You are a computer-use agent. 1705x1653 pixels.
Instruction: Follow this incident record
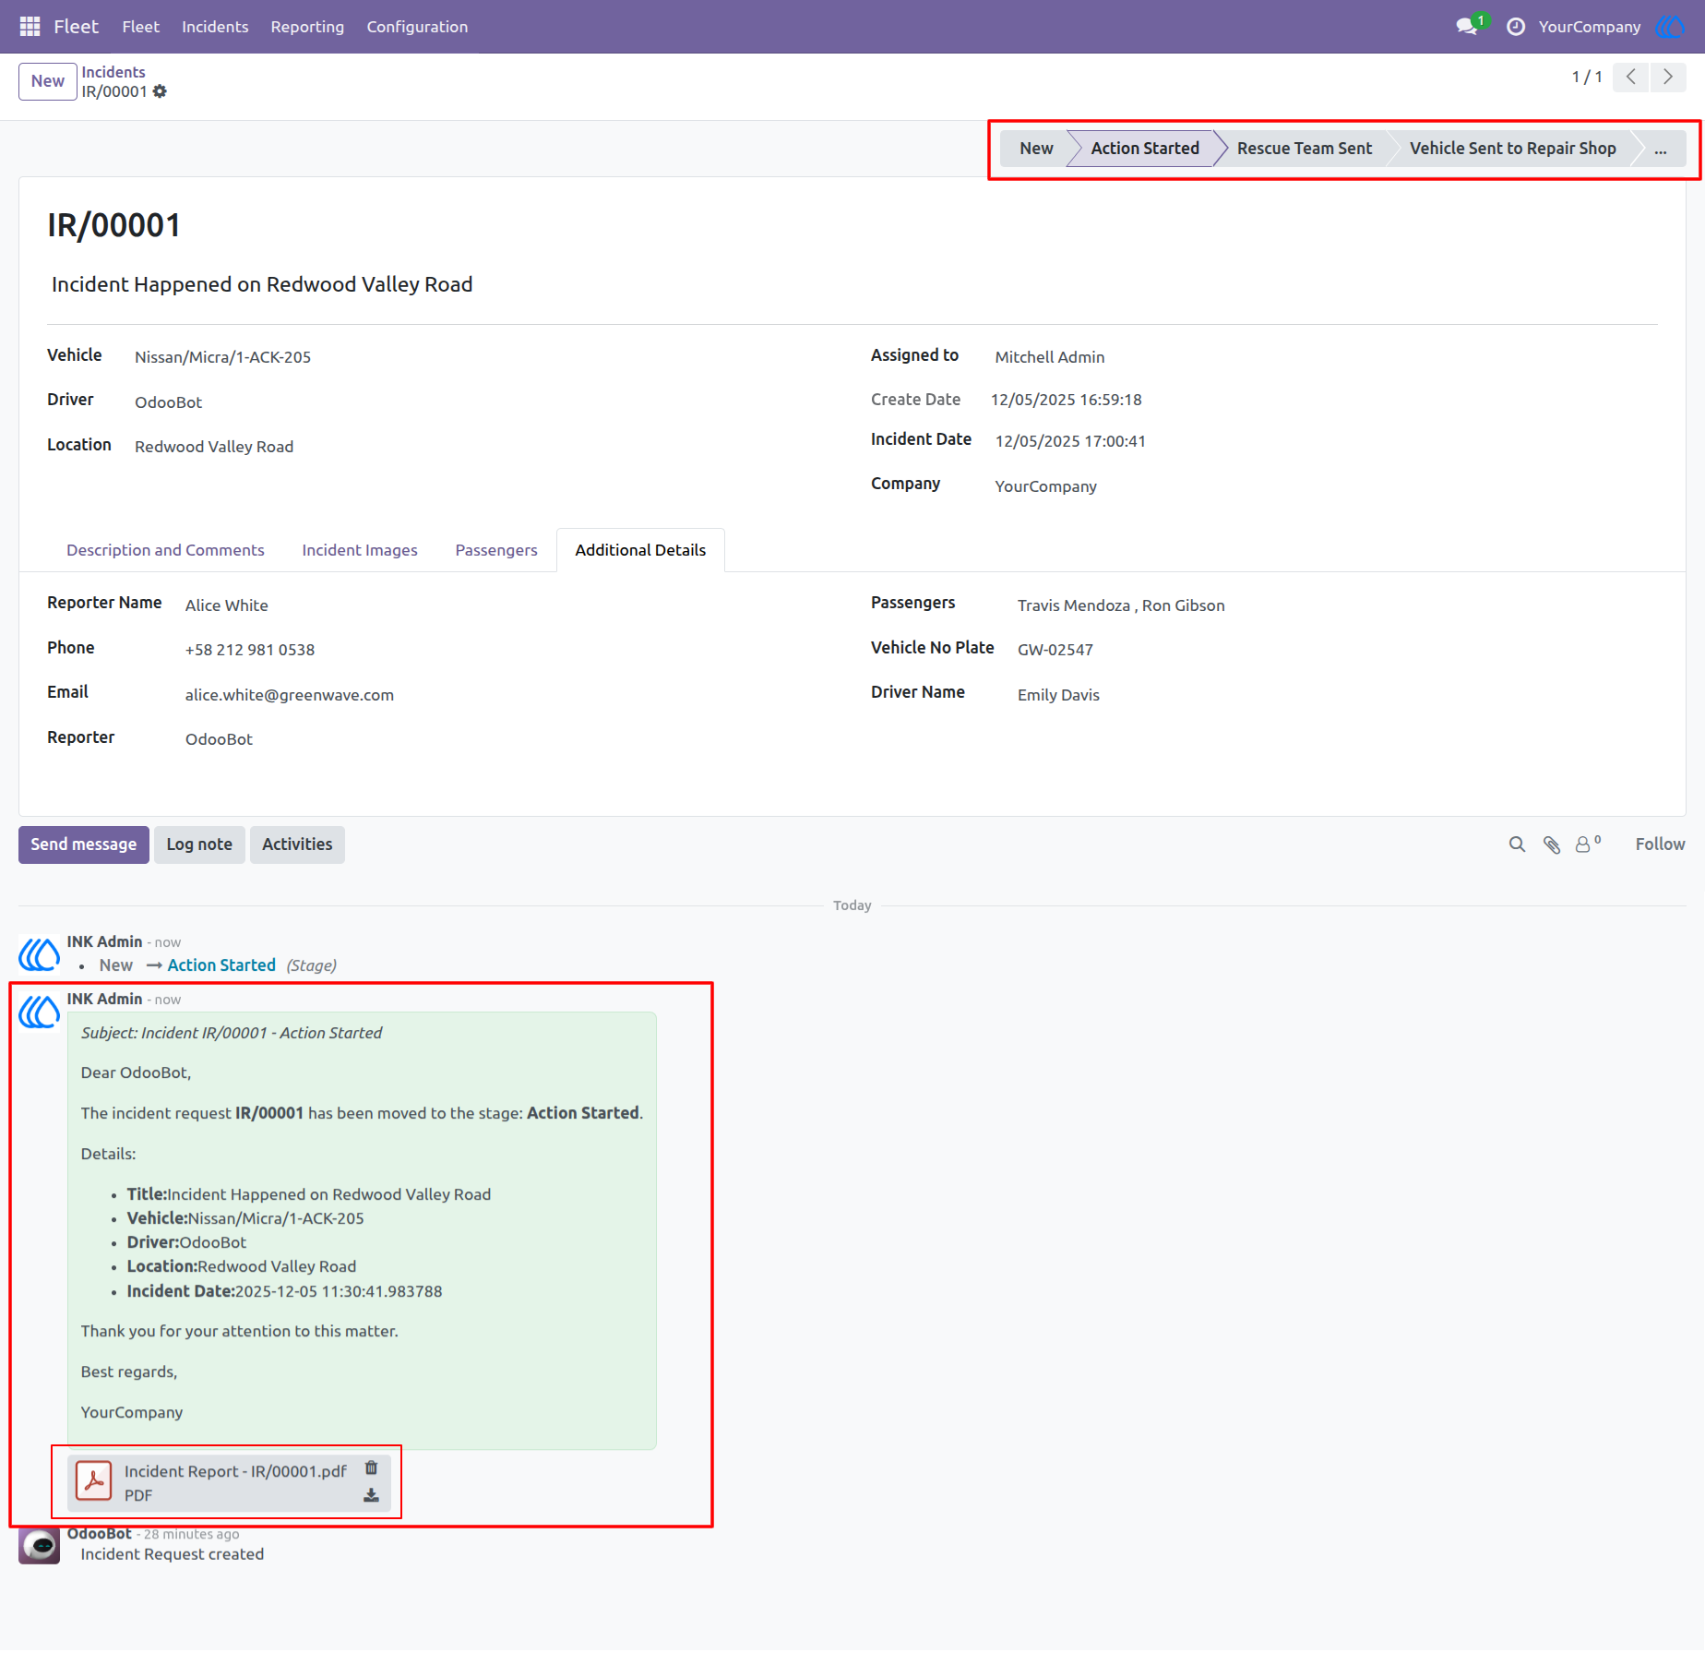pyautogui.click(x=1660, y=844)
